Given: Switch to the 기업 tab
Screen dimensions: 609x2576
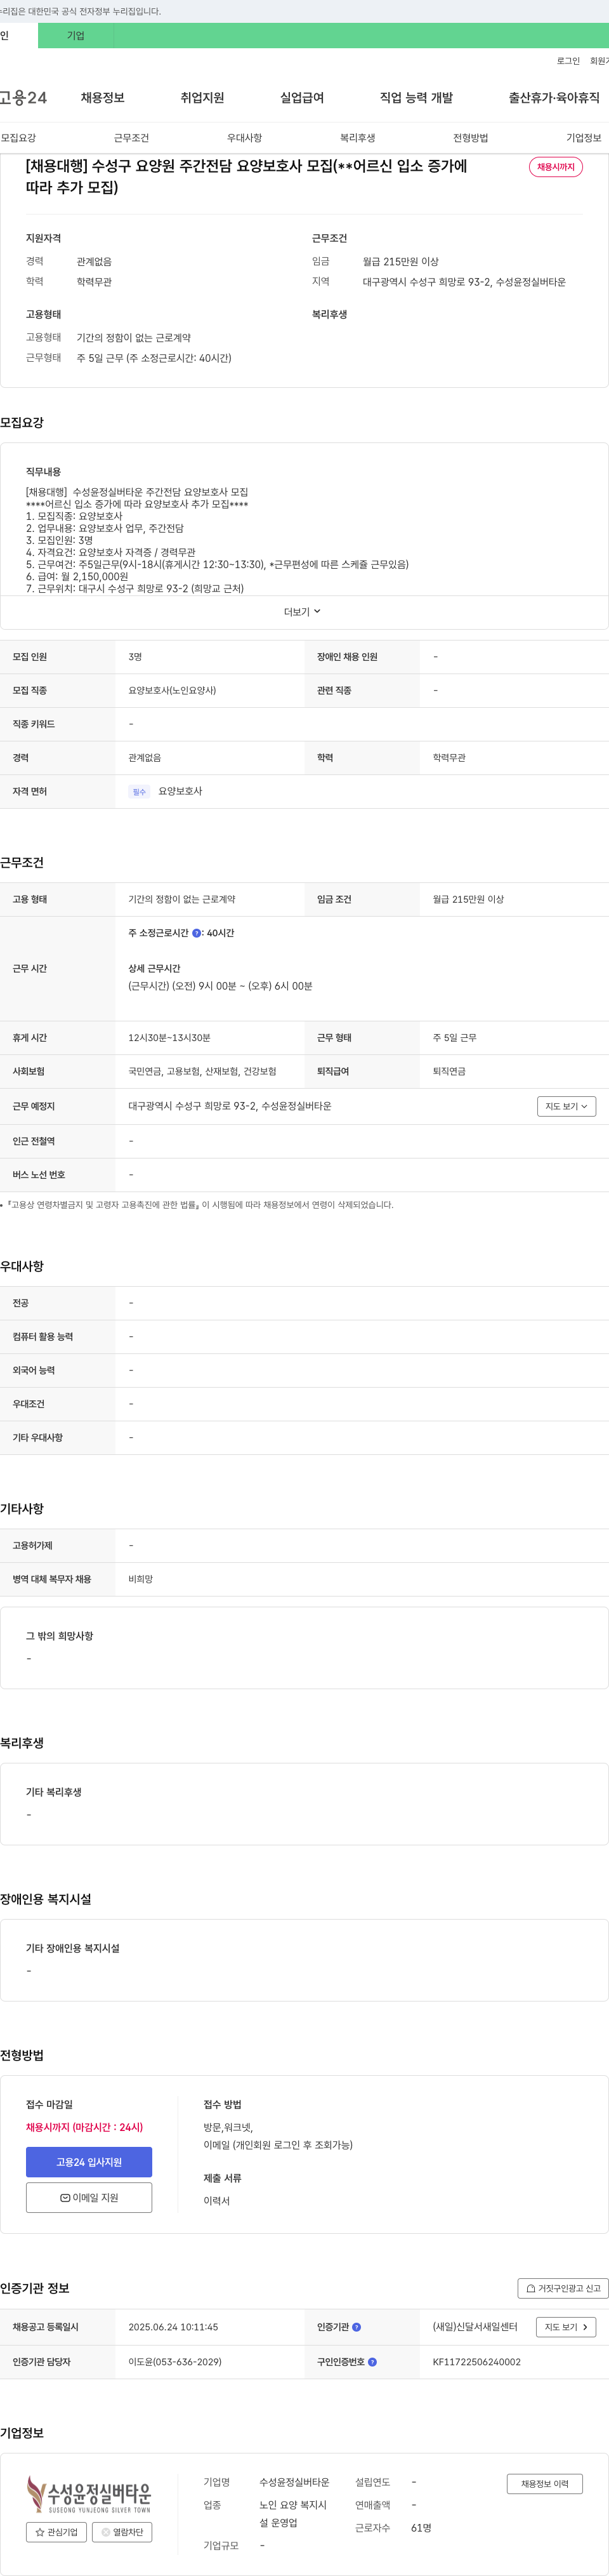Looking at the screenshot, I should click(x=76, y=36).
